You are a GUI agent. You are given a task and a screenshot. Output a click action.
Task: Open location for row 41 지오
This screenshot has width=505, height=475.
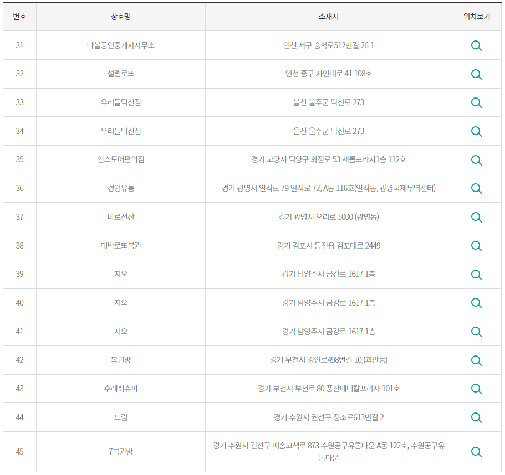tap(476, 332)
